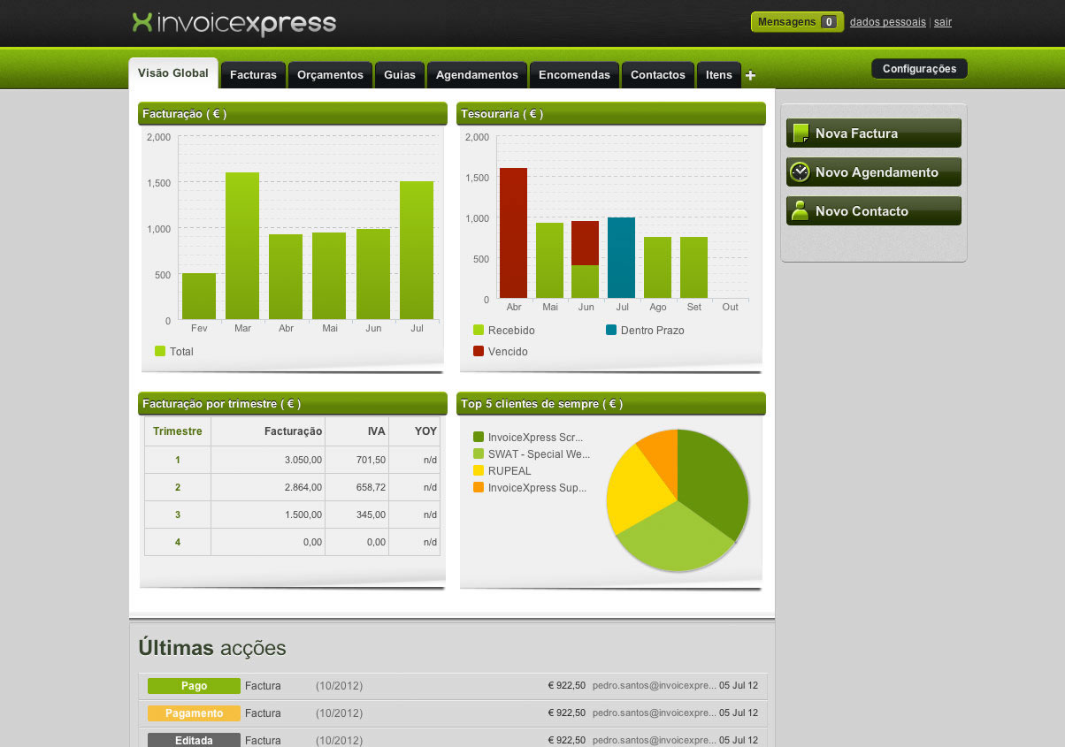
Task: Click the Mensagens counter badge
Action: point(829,22)
